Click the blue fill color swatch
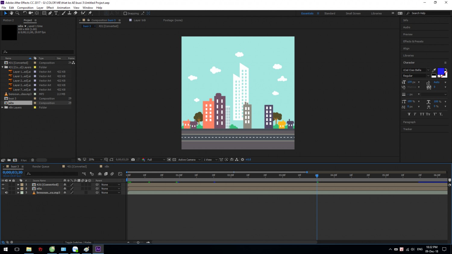 [441, 71]
